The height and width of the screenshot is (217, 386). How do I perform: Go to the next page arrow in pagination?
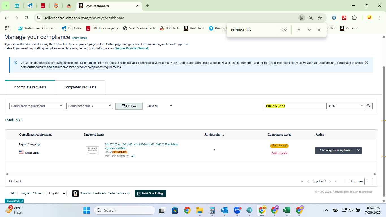click(x=330, y=181)
